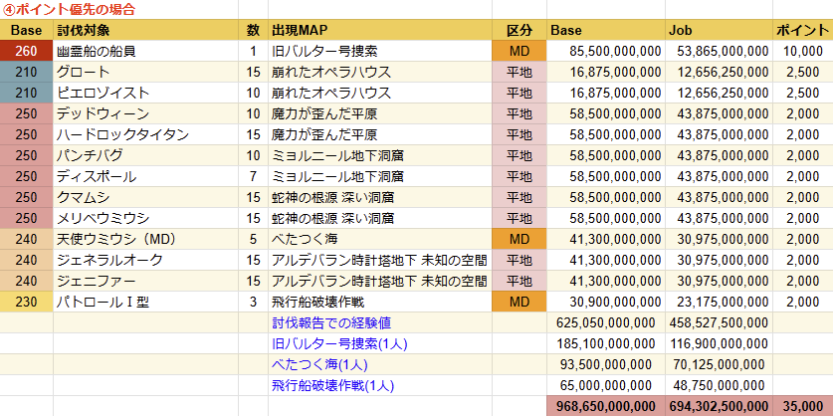
Task: Click the value 48,750,000,000
Action: 719,385
